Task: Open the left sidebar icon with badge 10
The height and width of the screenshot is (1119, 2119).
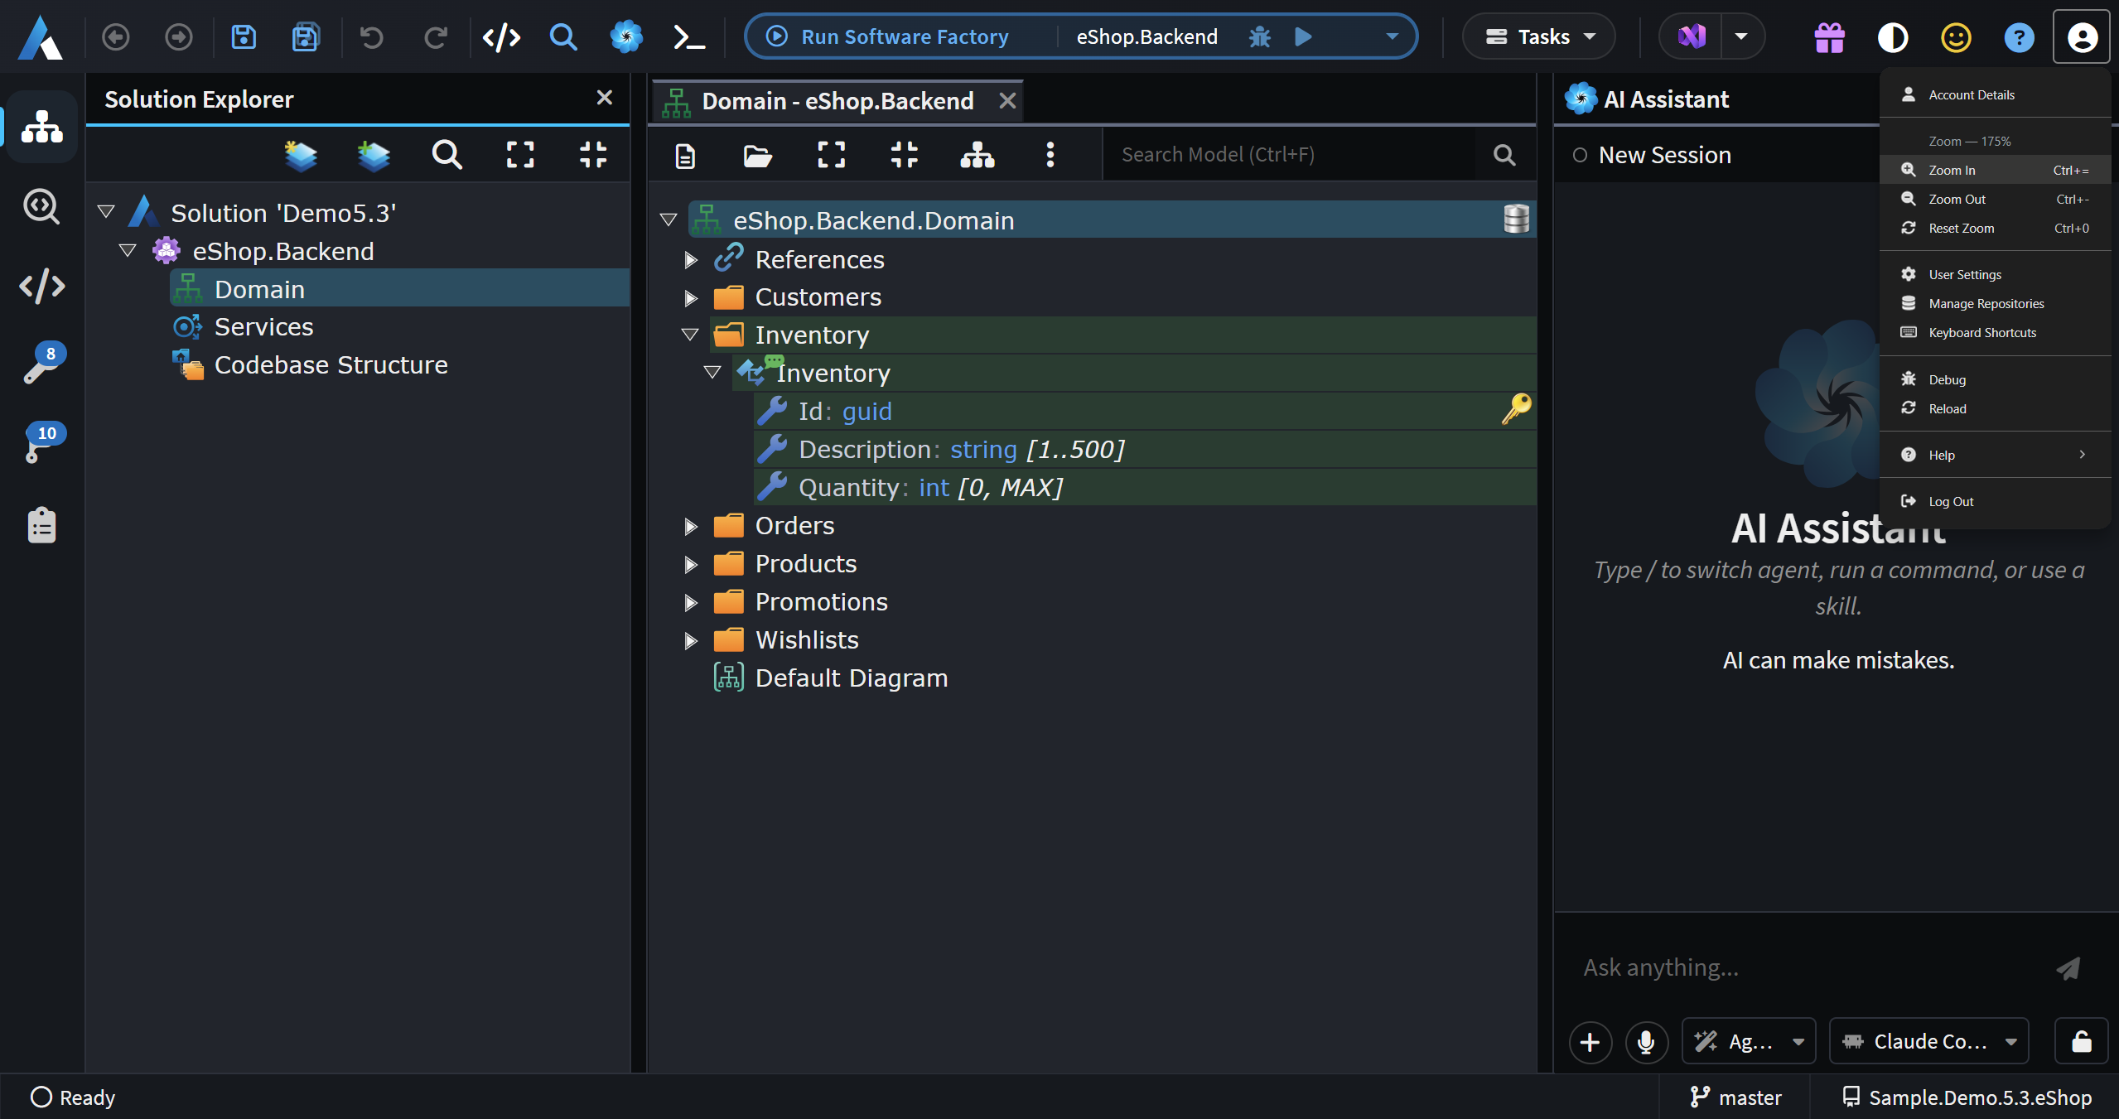Action: click(42, 442)
